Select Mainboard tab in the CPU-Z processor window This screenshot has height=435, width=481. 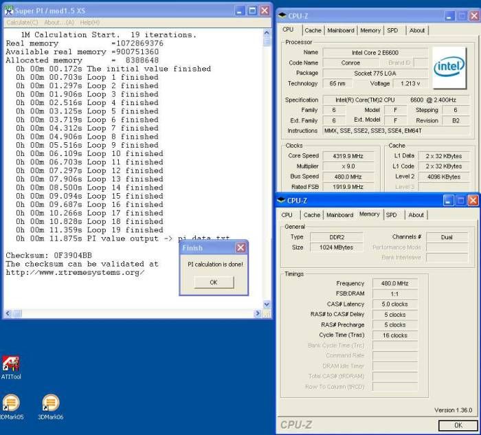(341, 30)
